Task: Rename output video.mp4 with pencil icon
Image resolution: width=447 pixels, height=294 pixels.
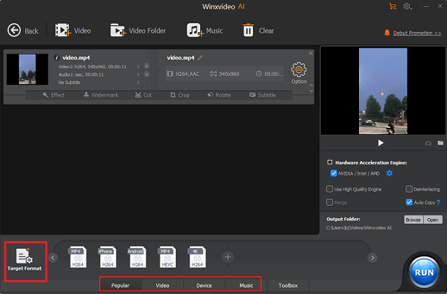Action: coord(200,58)
